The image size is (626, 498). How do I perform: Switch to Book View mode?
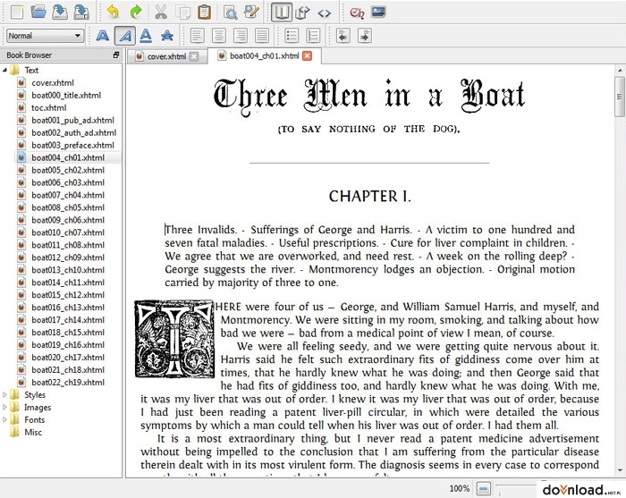click(x=282, y=12)
